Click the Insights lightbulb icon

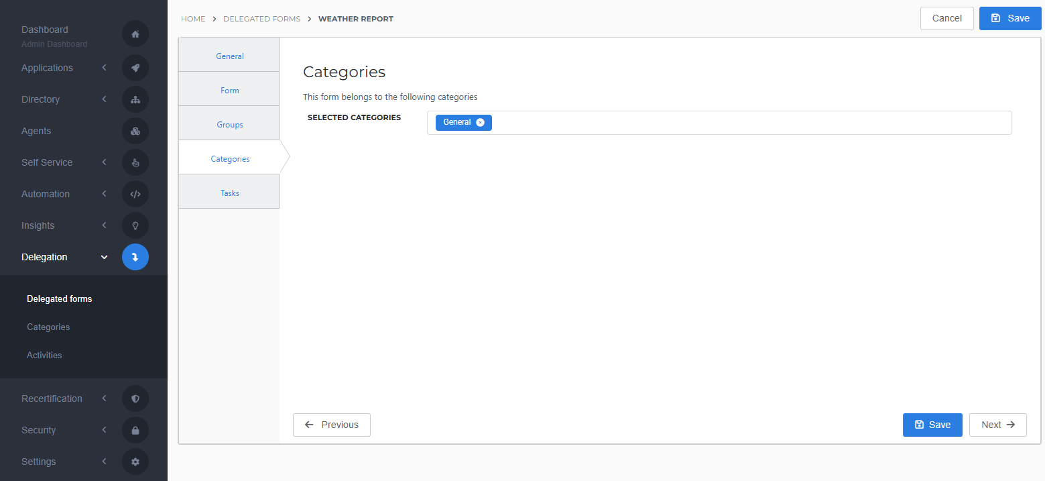(135, 225)
